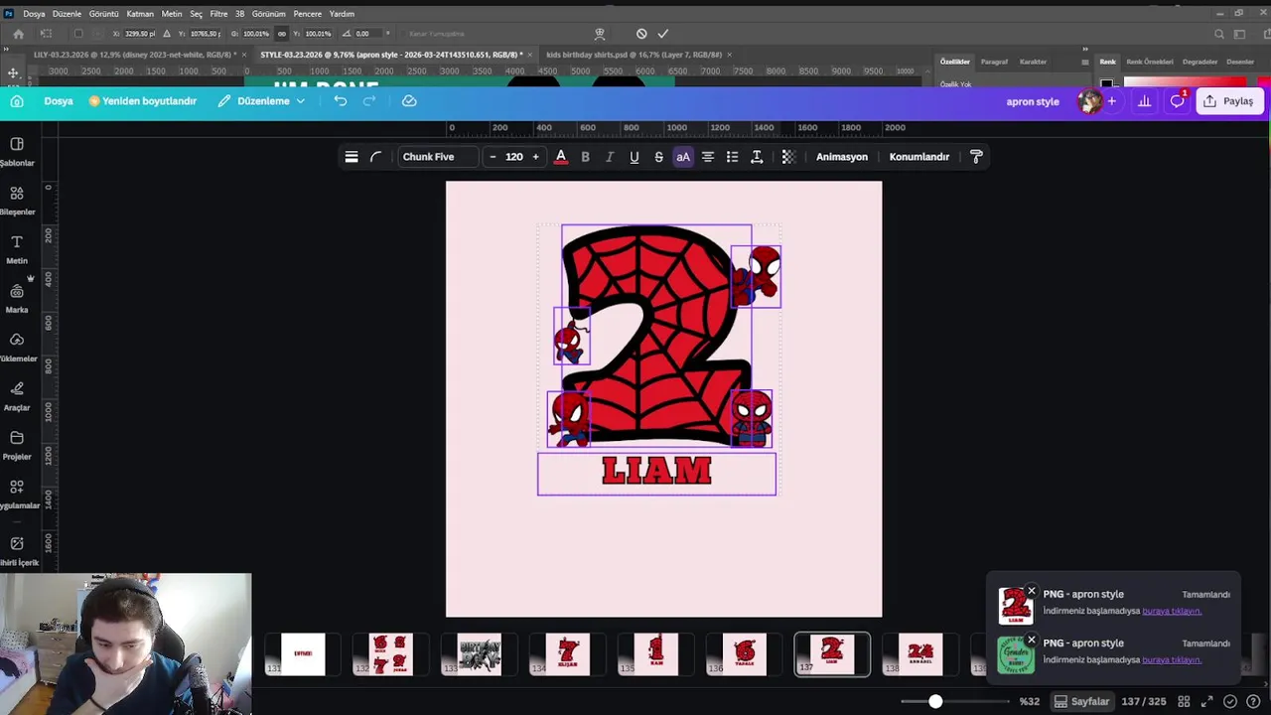
Task: Open the Metin sidebar panel
Action: [x=17, y=248]
